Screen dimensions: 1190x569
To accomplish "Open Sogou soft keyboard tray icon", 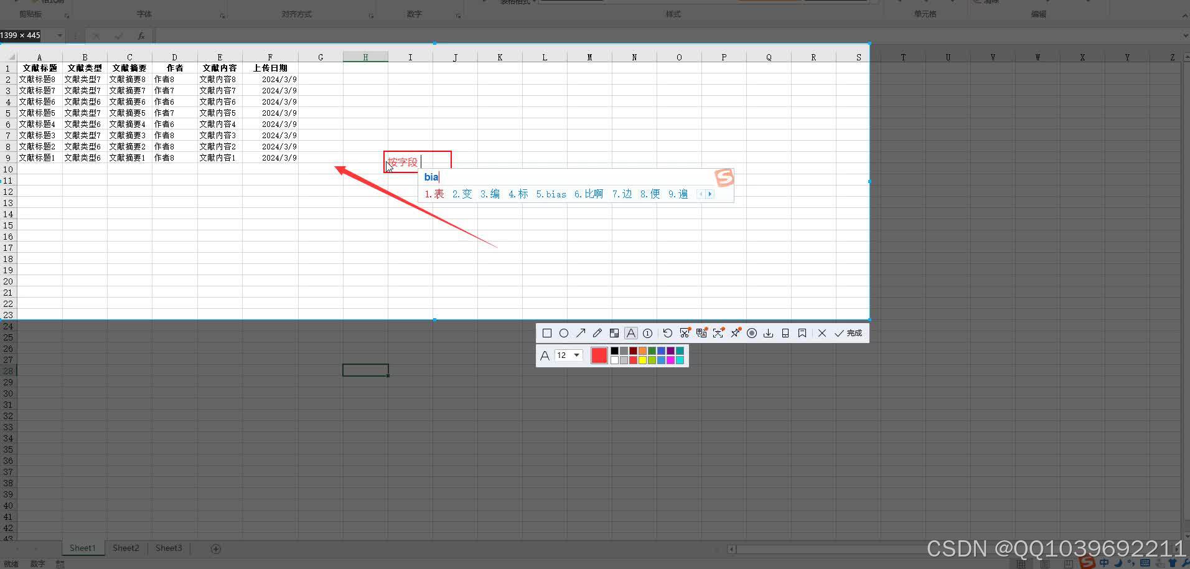I will click(1145, 563).
